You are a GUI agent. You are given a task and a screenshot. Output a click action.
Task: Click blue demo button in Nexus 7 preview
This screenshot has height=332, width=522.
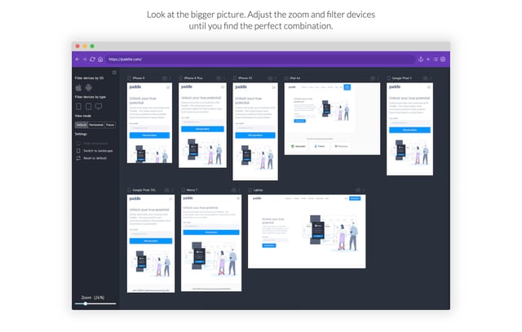click(x=211, y=232)
